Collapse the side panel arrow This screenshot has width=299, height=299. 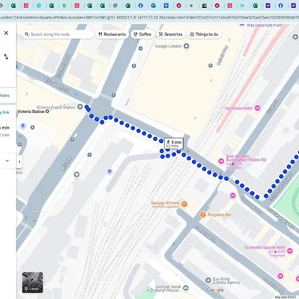coord(19,161)
